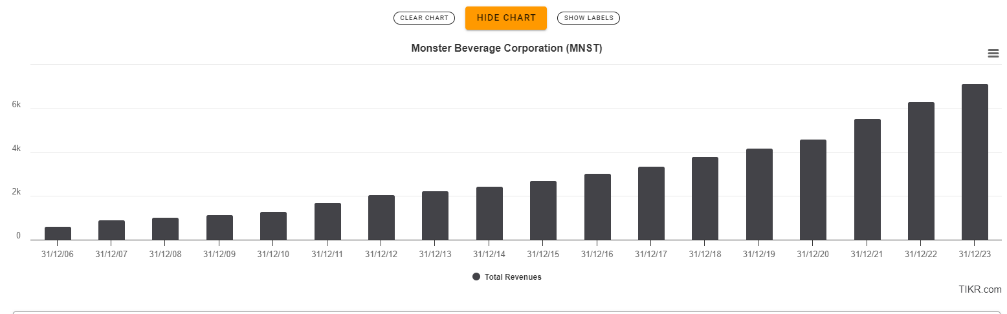Viewport: 1007px width, 314px height.
Task: Select the revenue bar for 31/12/19
Action: (759, 194)
